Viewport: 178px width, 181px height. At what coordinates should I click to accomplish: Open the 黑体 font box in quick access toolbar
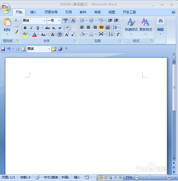(39, 49)
